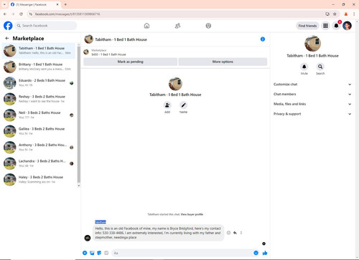Open the Friends icon in top navigation

click(177, 26)
